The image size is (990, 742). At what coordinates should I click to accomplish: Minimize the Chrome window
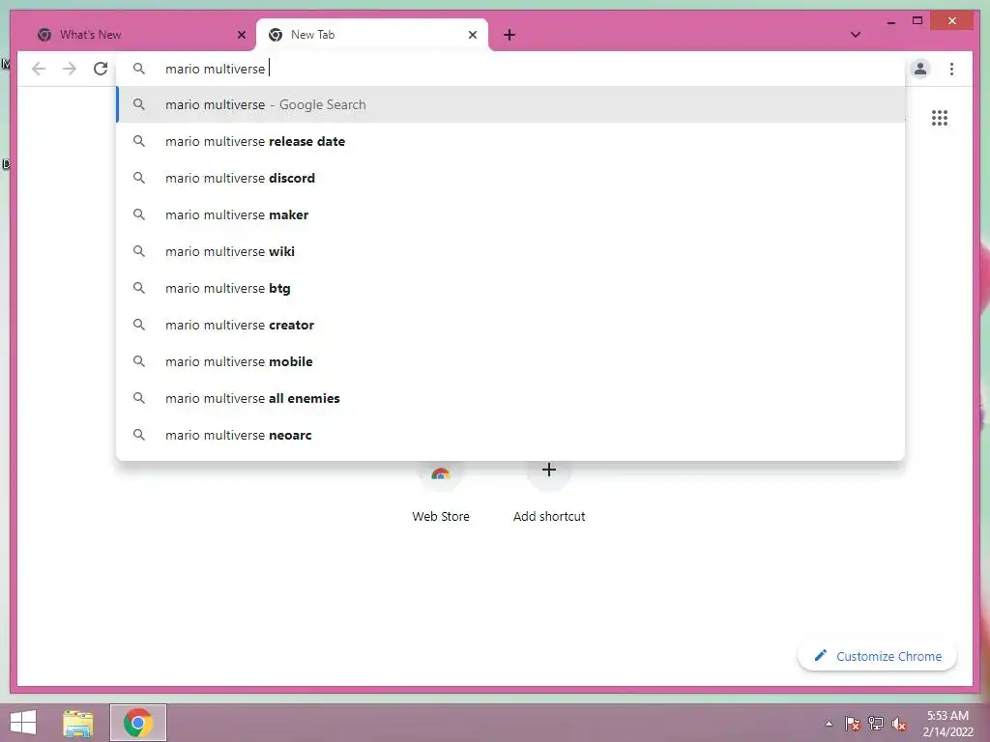(890, 21)
